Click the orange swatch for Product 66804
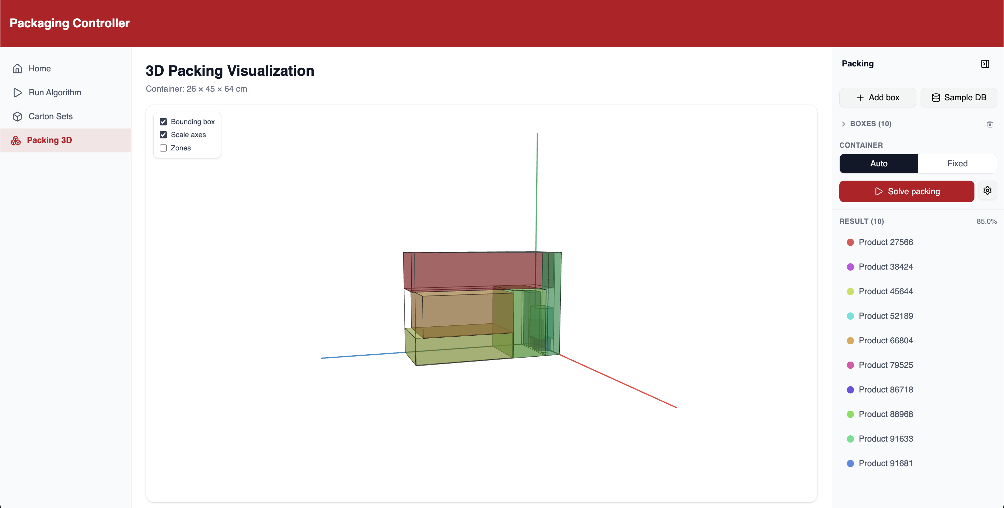Screen dimensions: 1004x508 [850, 341]
